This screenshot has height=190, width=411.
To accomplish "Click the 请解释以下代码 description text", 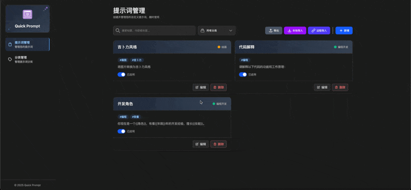I will [262, 67].
